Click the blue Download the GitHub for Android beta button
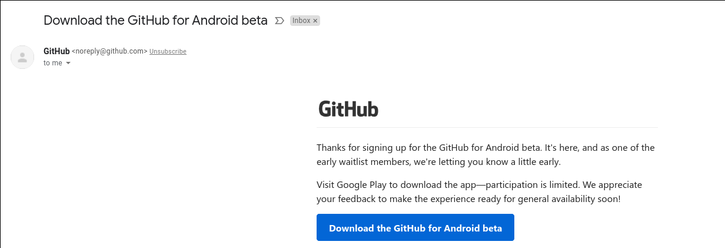Image resolution: width=725 pixels, height=248 pixels. point(415,227)
